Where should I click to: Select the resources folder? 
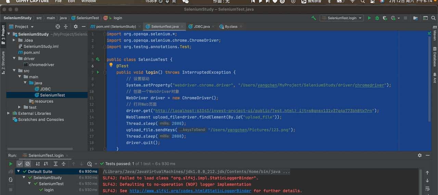pos(41,101)
